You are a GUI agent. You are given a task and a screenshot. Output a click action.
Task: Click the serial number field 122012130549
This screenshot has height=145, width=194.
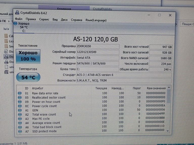coord(98,52)
